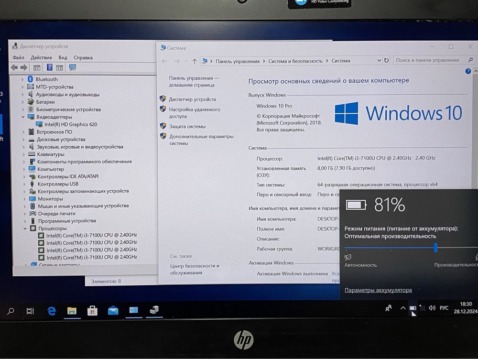Click the search magnifier in control panel search

click(470, 60)
